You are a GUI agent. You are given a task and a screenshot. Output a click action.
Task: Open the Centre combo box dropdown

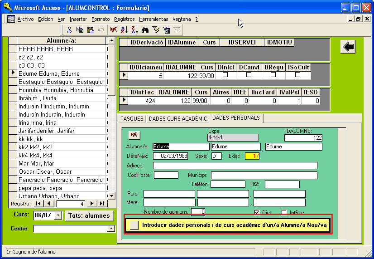click(x=111, y=229)
